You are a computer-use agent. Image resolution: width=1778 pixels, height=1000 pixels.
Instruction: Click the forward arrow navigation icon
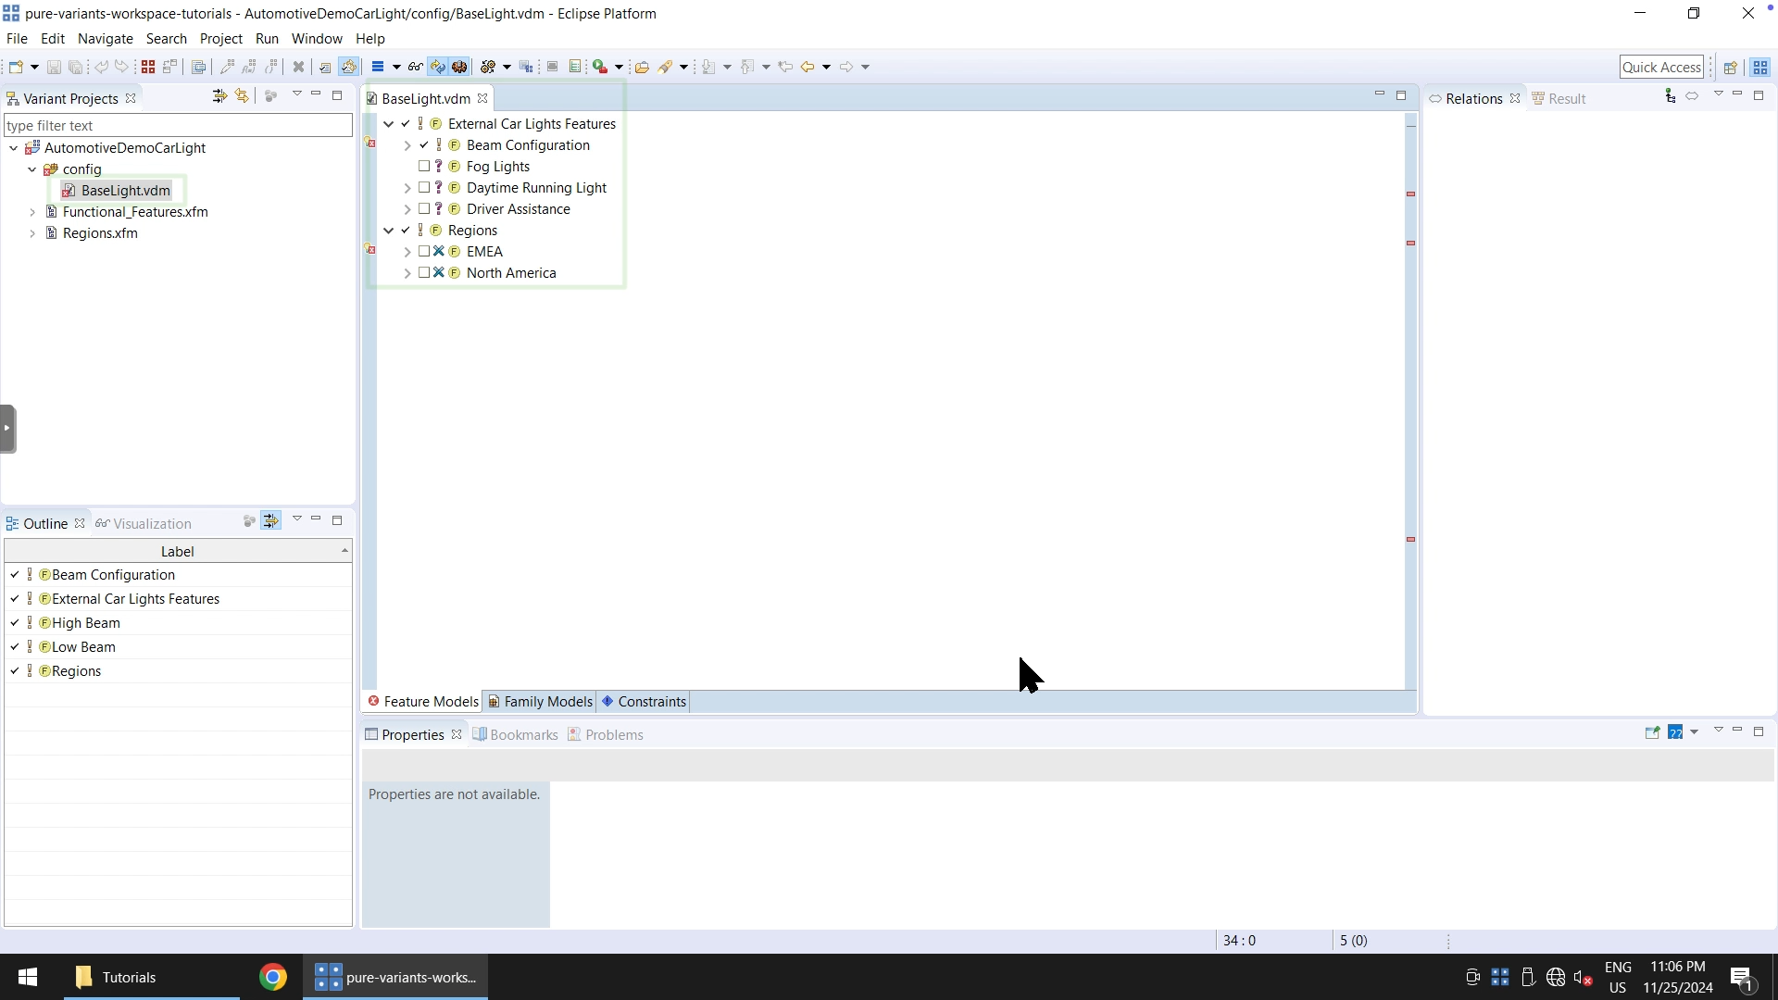[x=845, y=67]
